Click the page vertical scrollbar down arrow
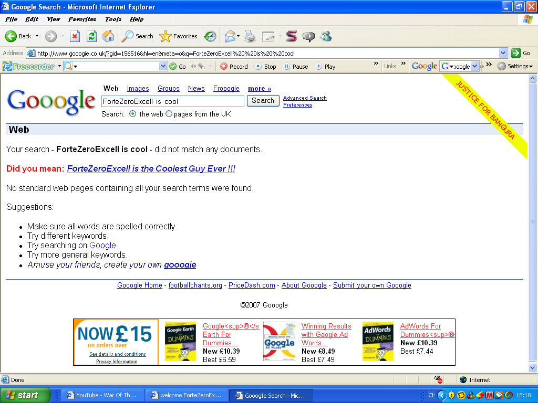This screenshot has width=538, height=403. point(532,368)
